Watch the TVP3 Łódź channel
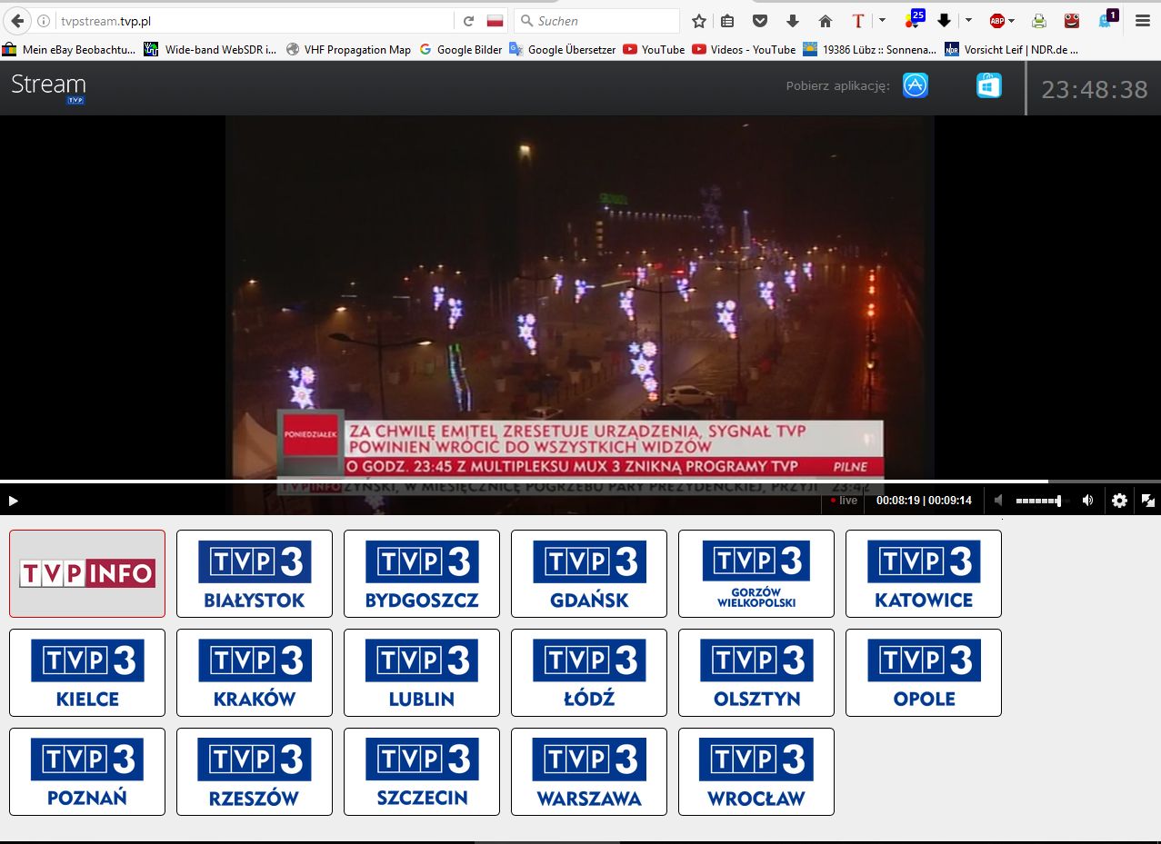1161x844 pixels. point(589,672)
